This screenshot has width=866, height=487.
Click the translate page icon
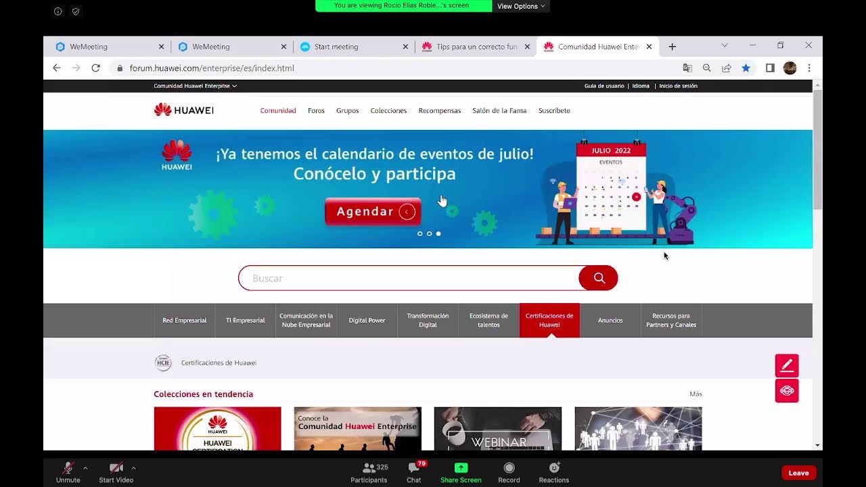687,68
